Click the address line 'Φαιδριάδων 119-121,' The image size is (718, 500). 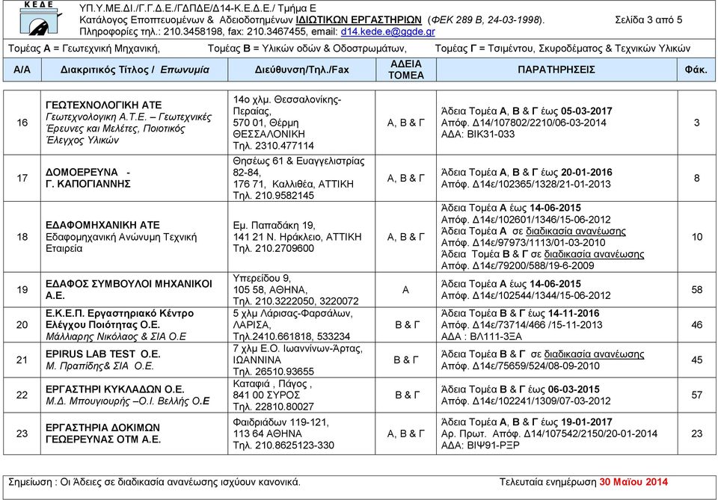(x=280, y=422)
